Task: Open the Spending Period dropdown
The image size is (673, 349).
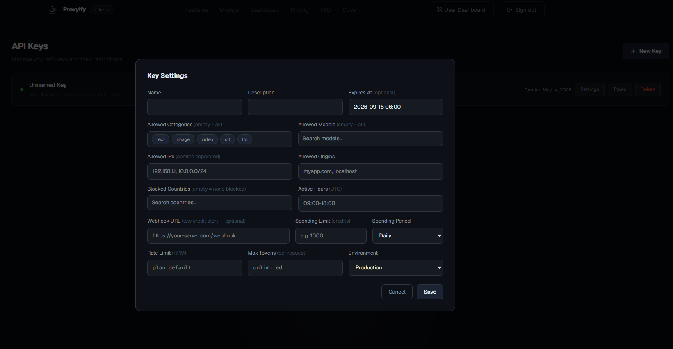Action: (408, 235)
